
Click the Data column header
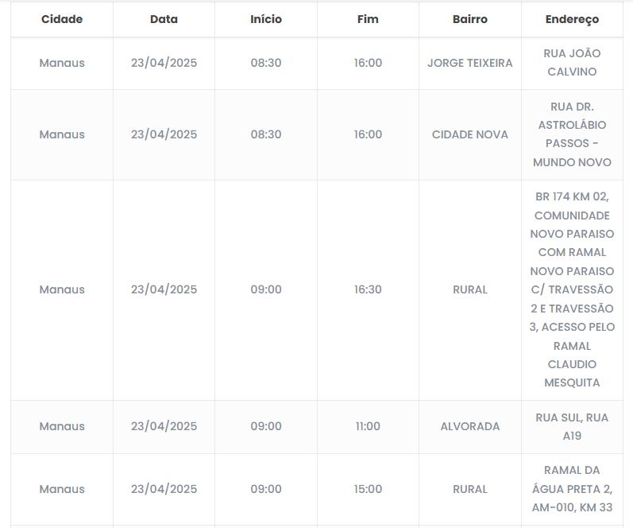(x=164, y=19)
